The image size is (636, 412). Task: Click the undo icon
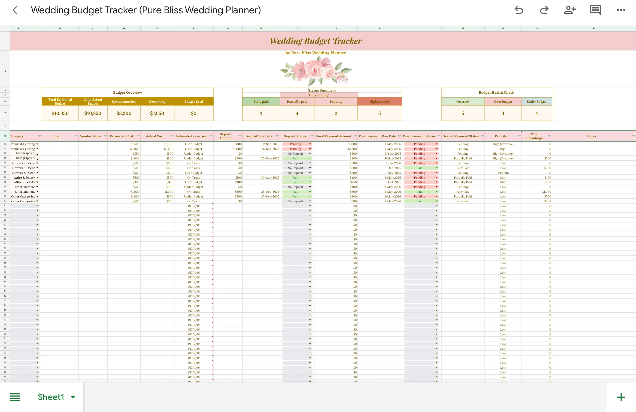519,10
